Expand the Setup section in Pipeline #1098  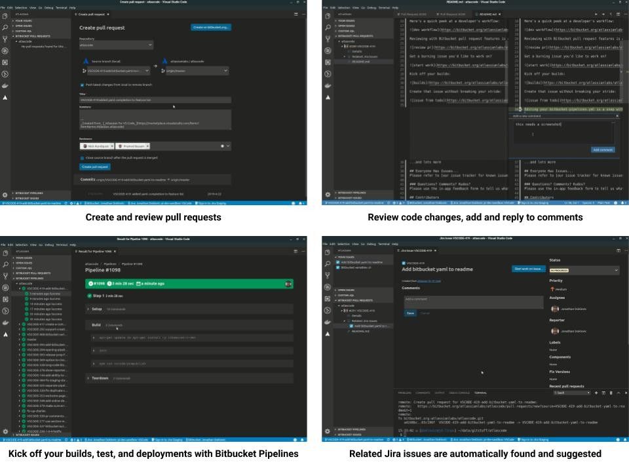95,309
